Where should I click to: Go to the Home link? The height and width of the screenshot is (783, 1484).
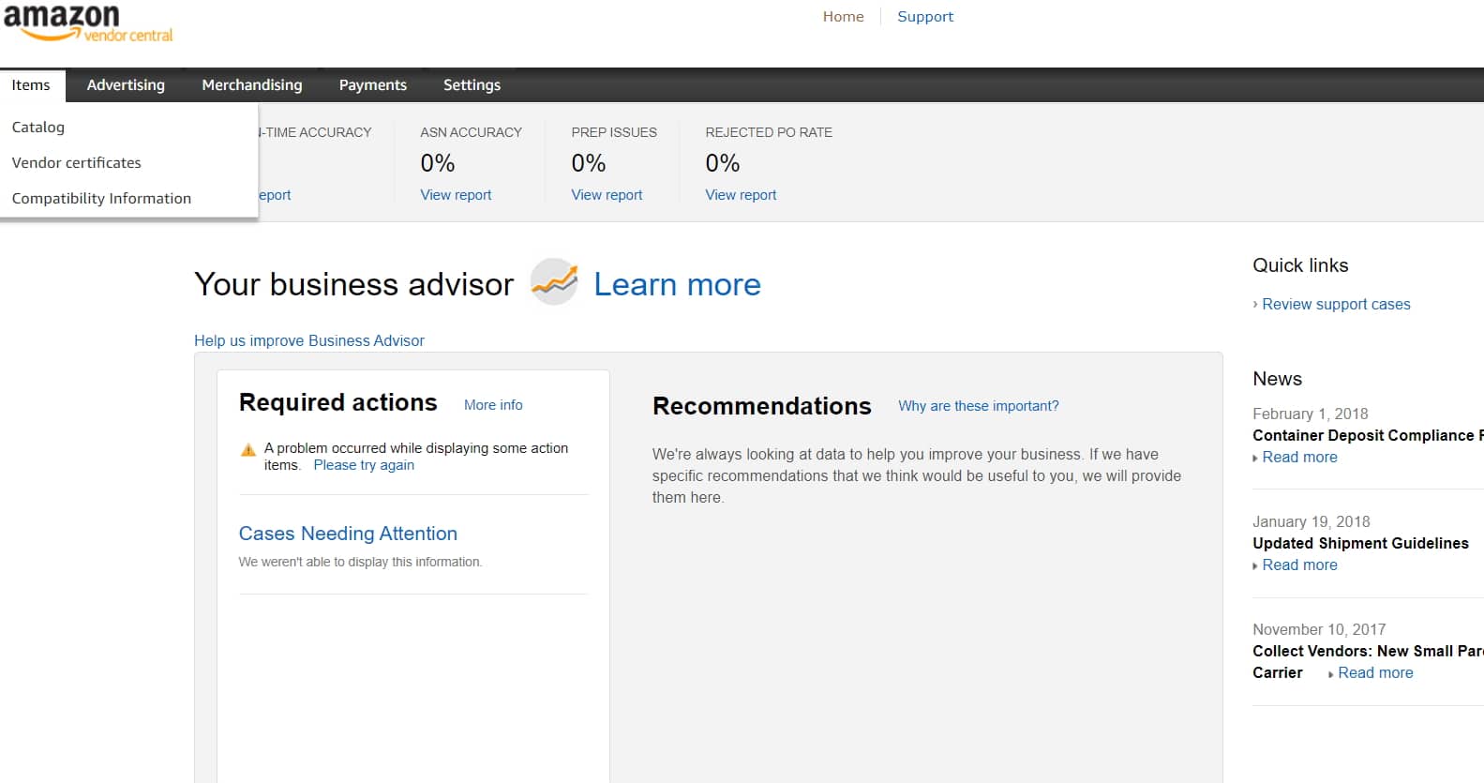pos(844,17)
